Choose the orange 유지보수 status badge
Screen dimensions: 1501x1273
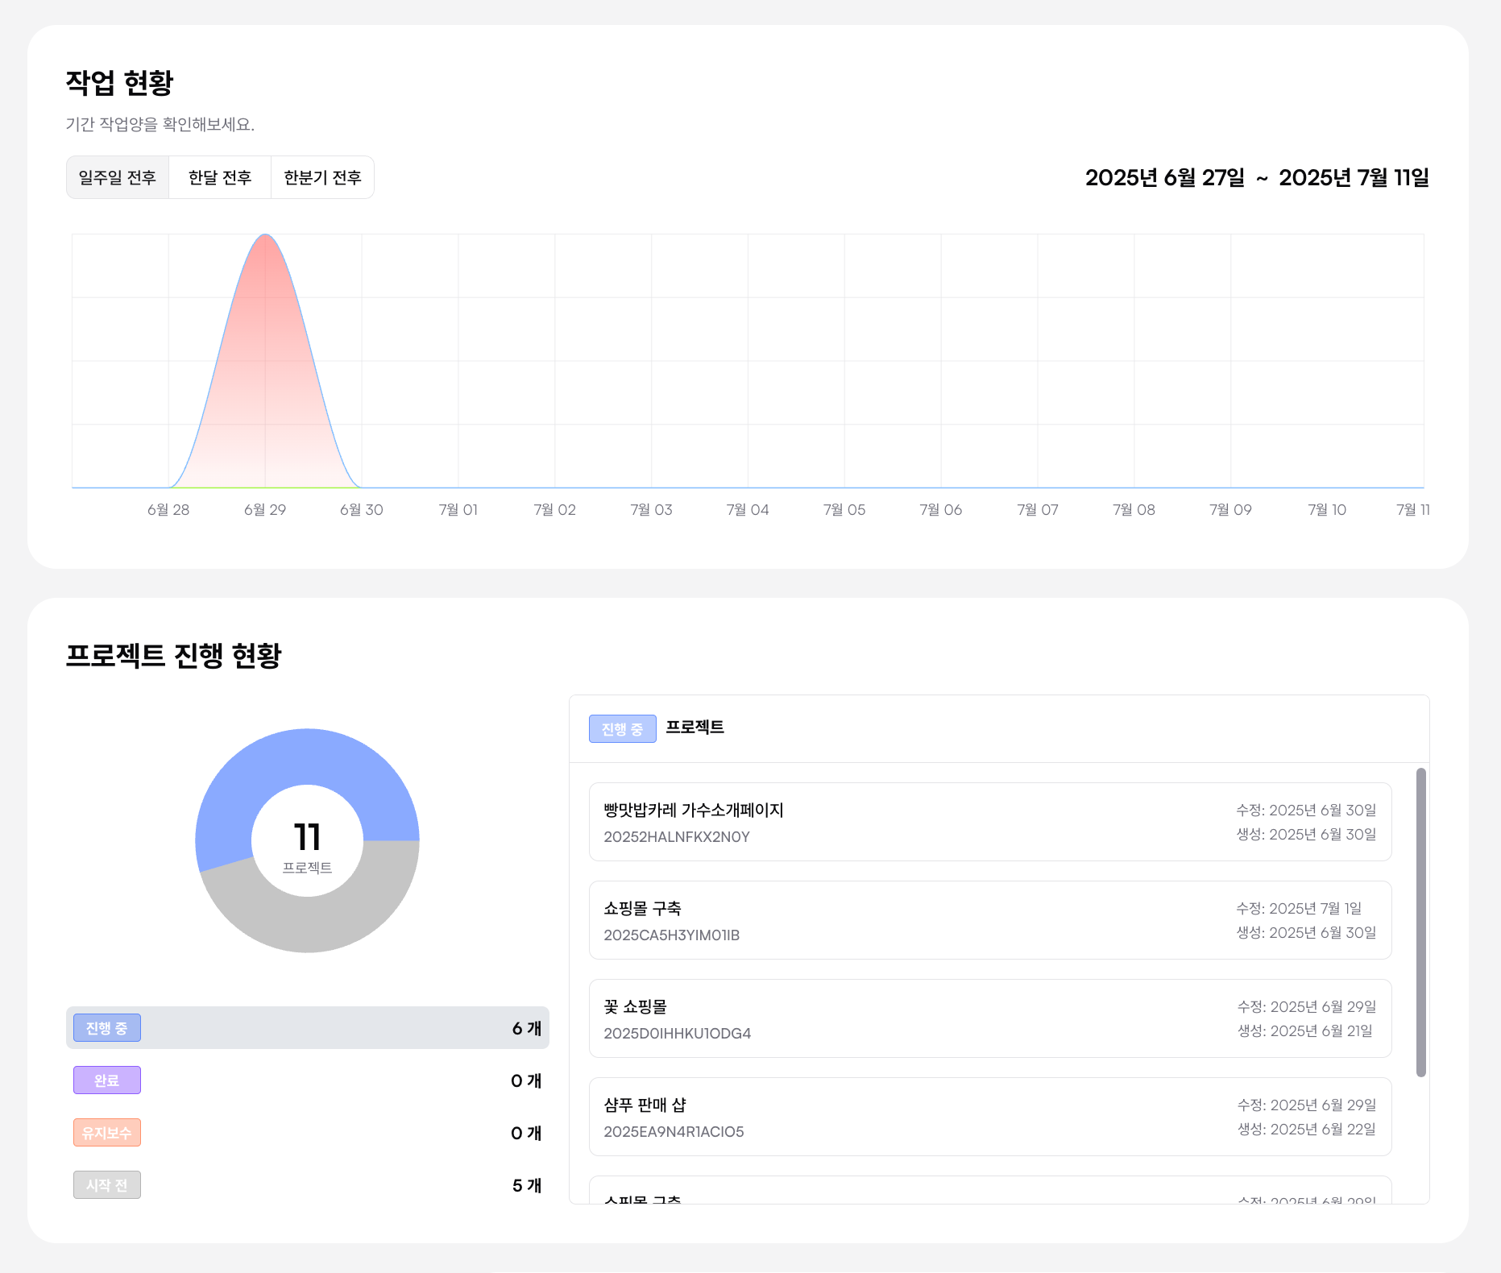(x=107, y=1133)
